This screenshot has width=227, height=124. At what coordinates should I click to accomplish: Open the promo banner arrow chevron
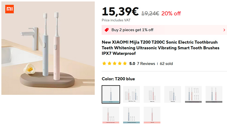point(224,30)
